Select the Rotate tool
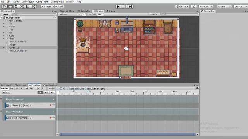The image size is (248, 139). pos(16,7)
